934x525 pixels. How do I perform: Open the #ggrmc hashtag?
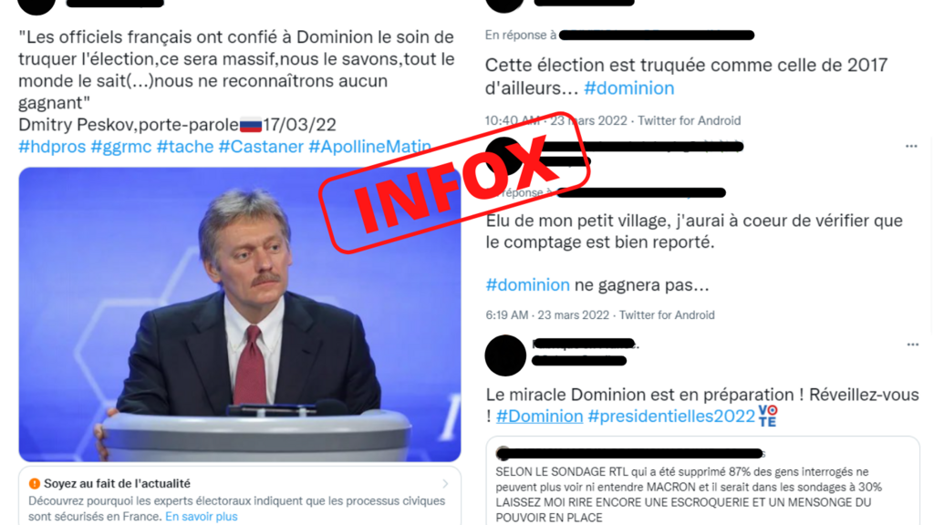pos(121,147)
